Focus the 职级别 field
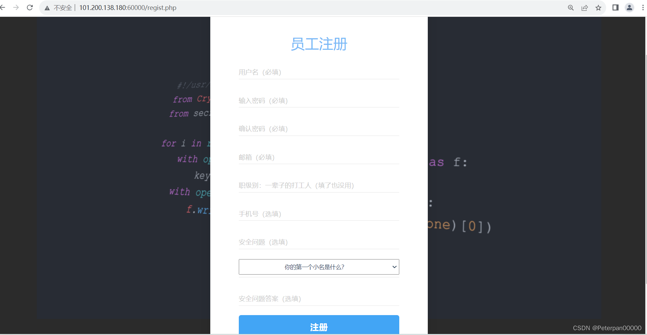The height and width of the screenshot is (335, 647). click(319, 186)
